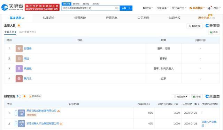Open equity structure icon for 苏州日和成新能源
The height and width of the screenshot is (130, 223).
pyautogui.click(x=59, y=111)
